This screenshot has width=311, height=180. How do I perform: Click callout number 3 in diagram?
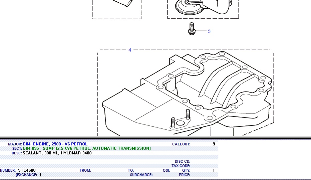tap(209, 31)
